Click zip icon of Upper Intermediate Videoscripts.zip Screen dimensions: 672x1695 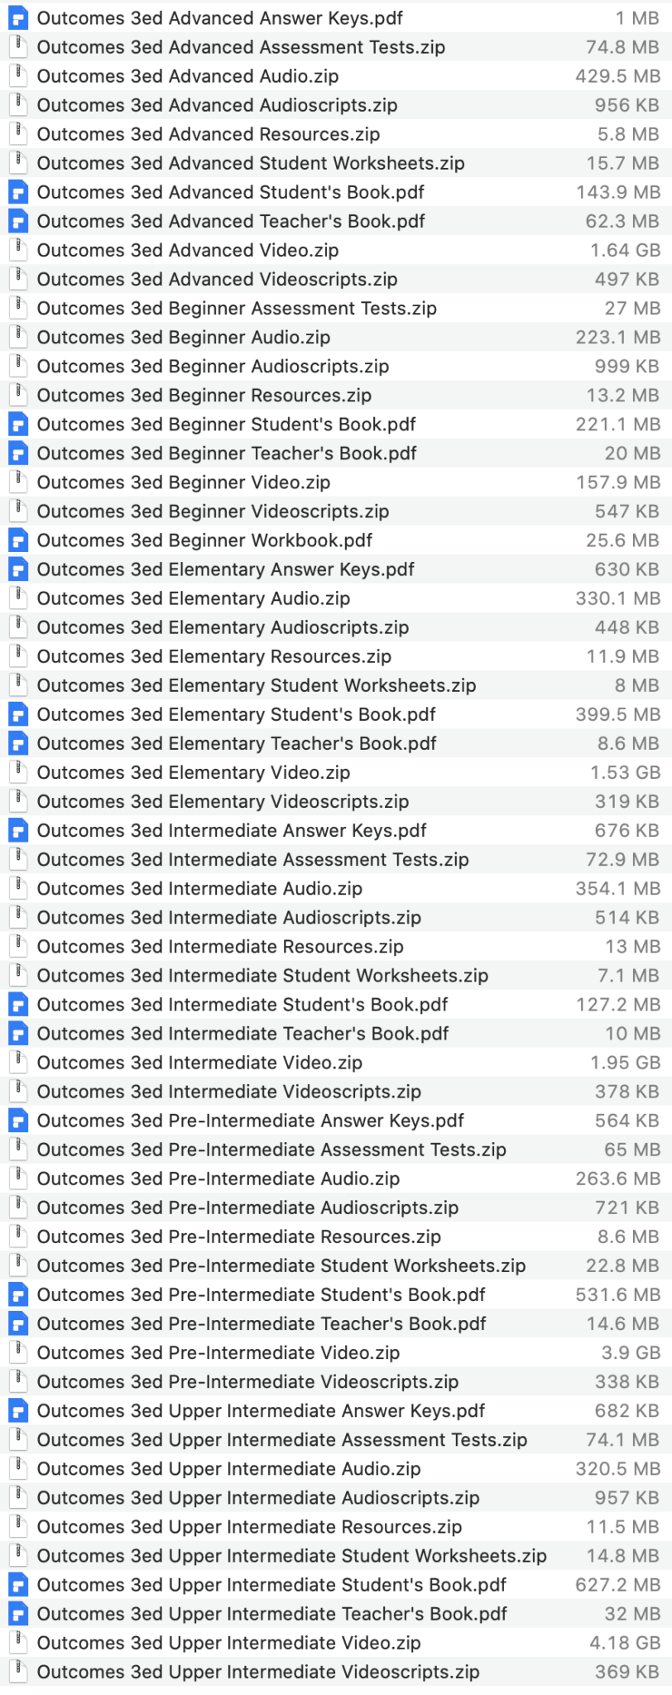(18, 1672)
